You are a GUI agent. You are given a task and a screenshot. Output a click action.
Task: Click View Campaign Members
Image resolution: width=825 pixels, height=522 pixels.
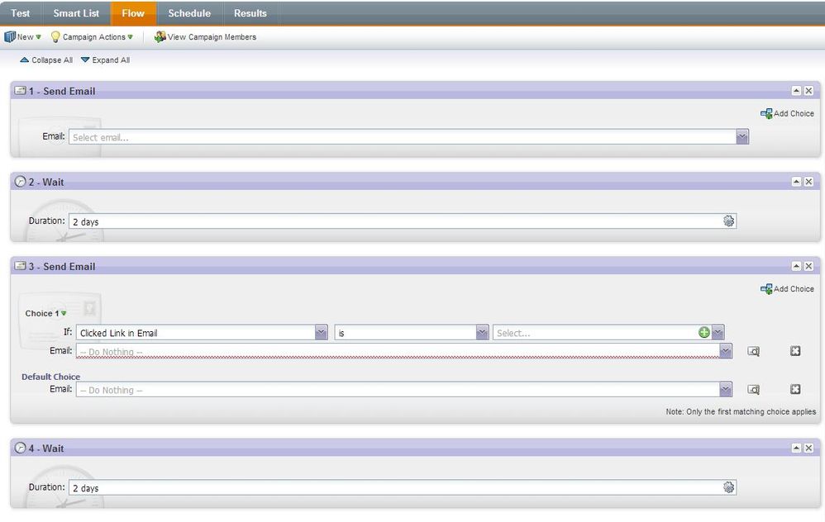click(205, 37)
